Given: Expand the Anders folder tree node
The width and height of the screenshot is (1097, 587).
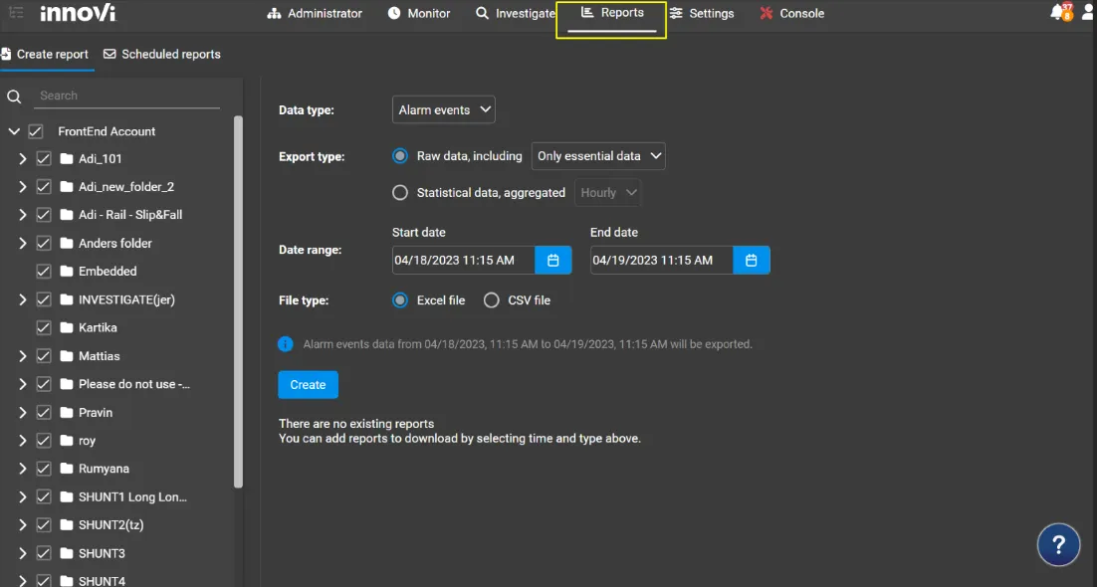Looking at the screenshot, I should coord(22,243).
